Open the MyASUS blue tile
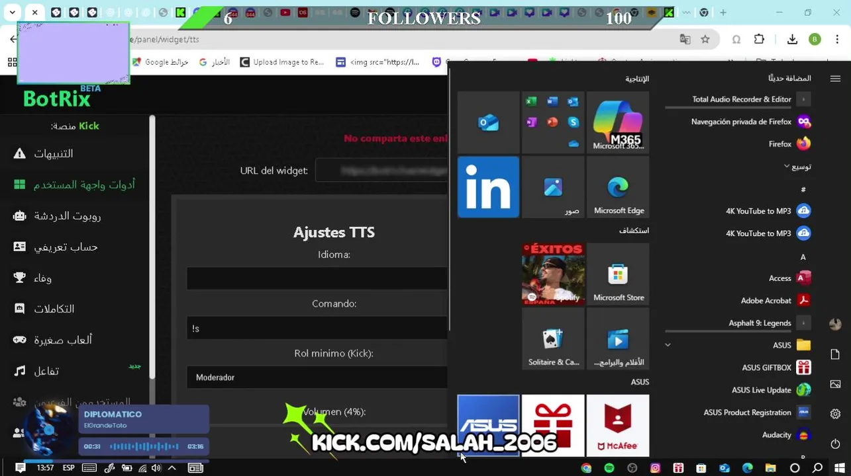Viewport: 851px width, 476px height. tap(488, 425)
